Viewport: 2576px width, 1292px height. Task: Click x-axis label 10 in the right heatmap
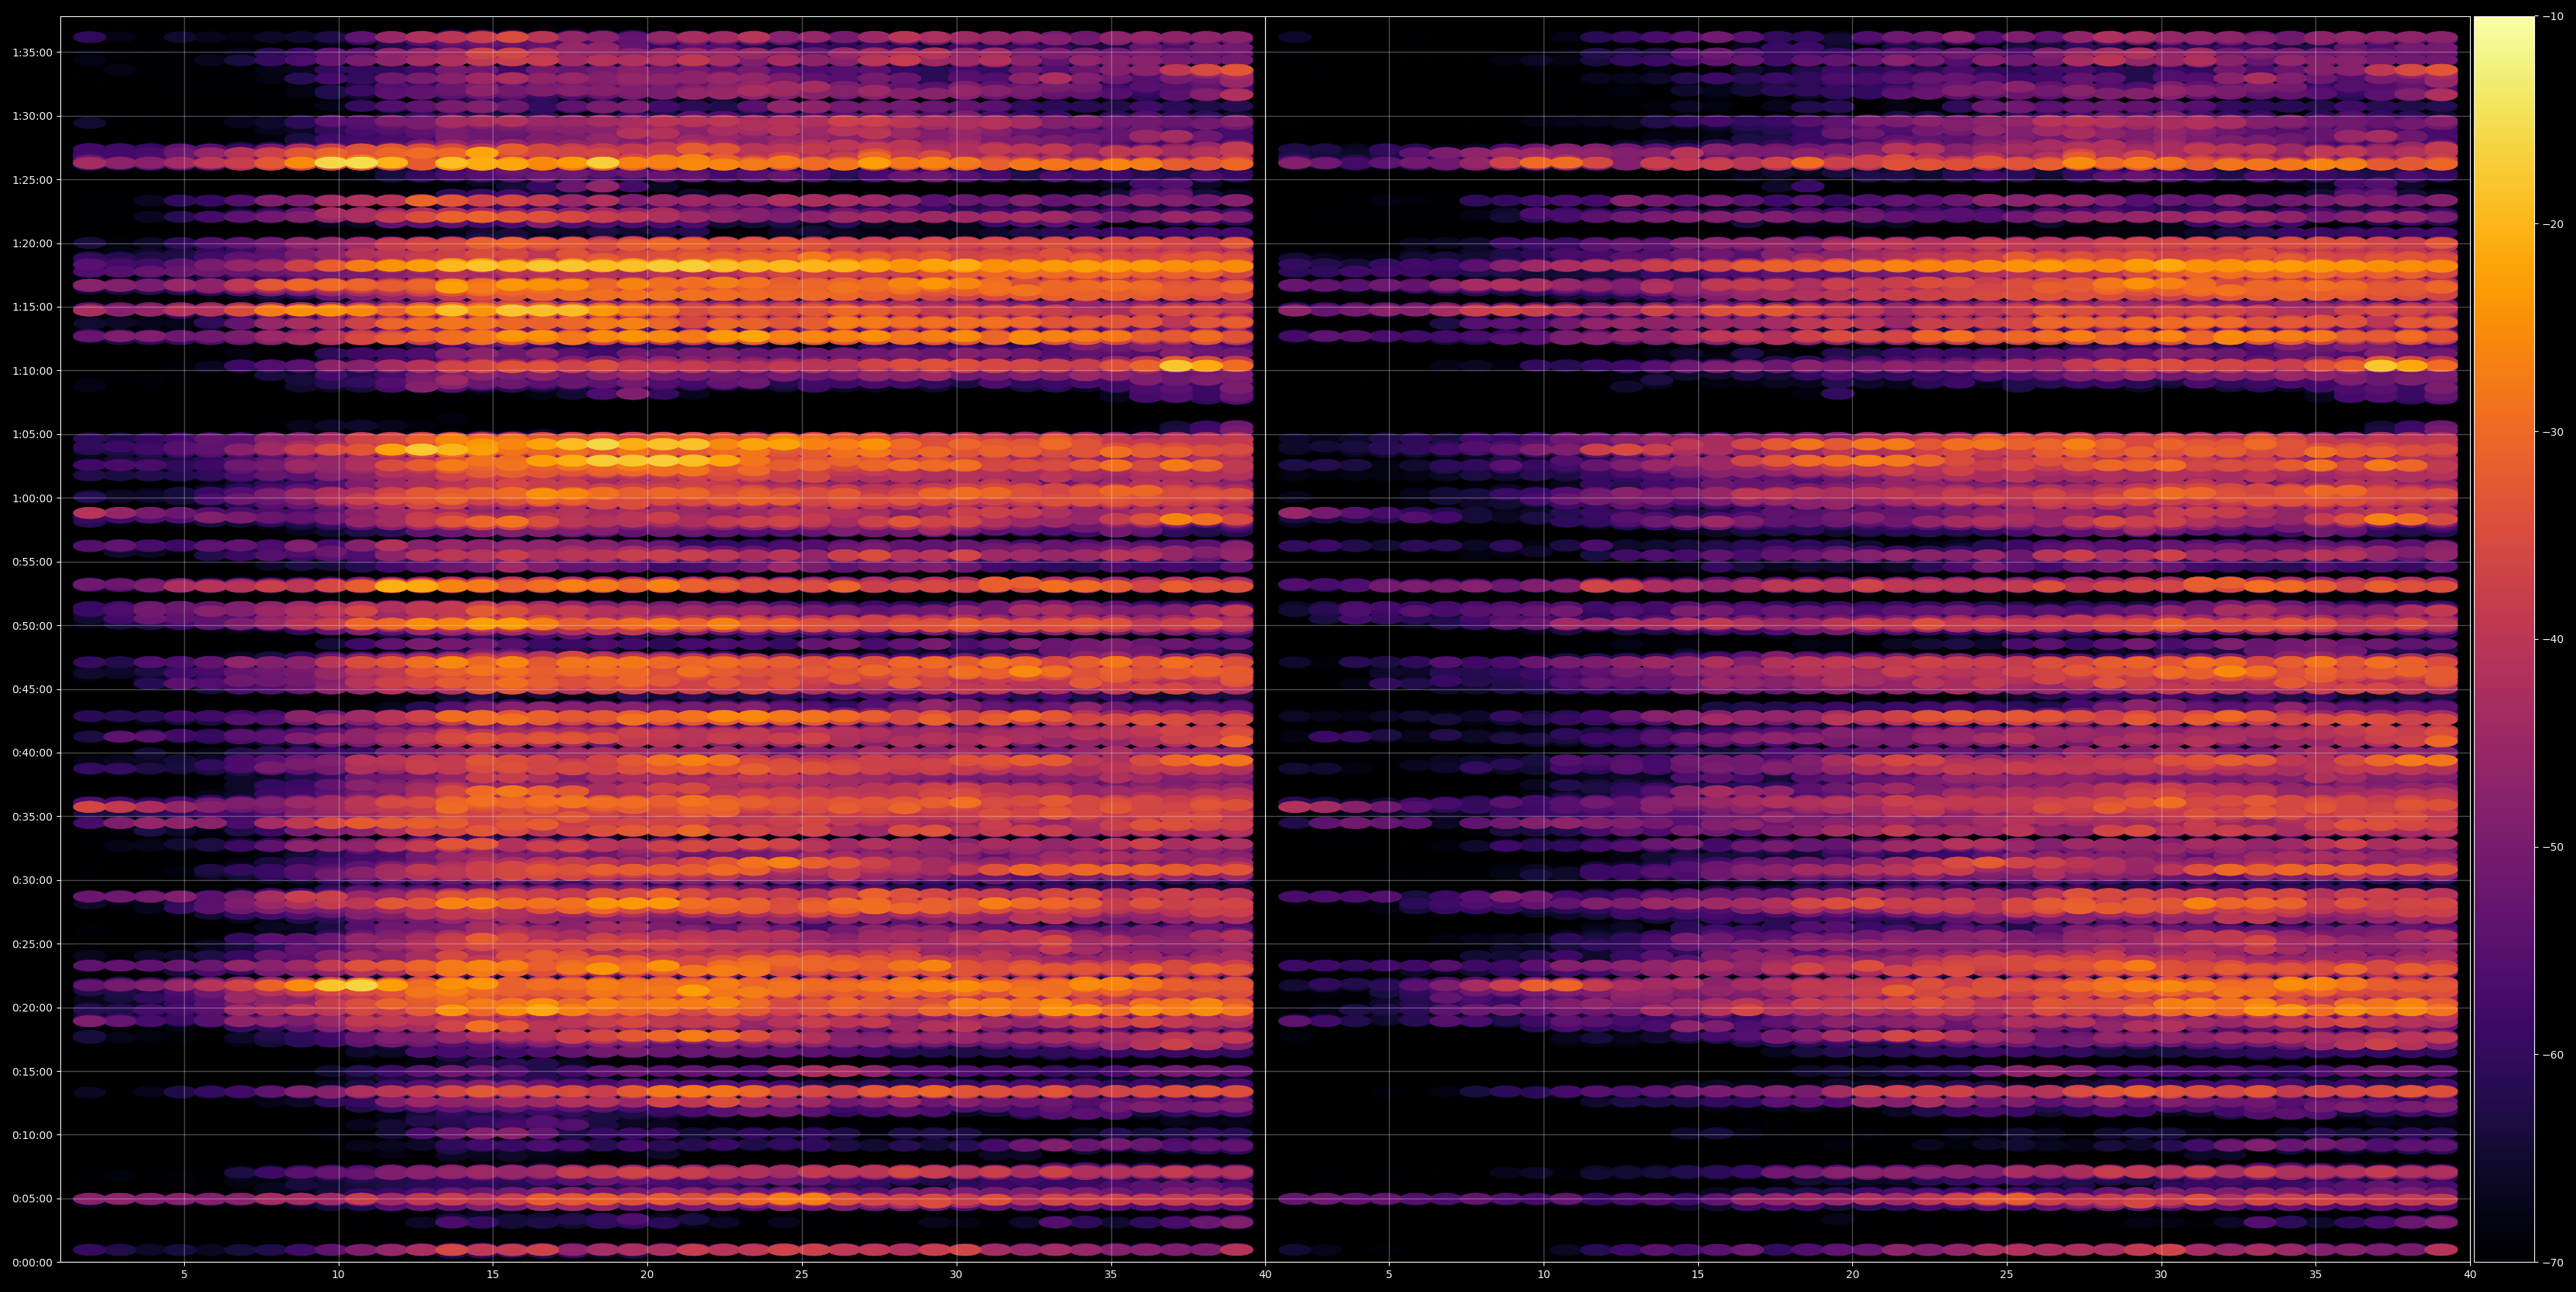pyautogui.click(x=1544, y=1275)
